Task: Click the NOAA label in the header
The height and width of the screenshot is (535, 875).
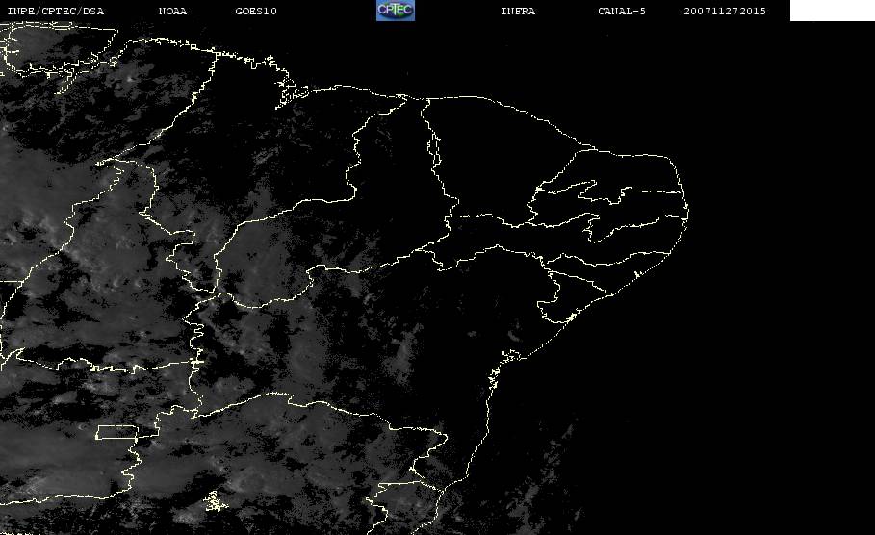Action: pos(172,12)
